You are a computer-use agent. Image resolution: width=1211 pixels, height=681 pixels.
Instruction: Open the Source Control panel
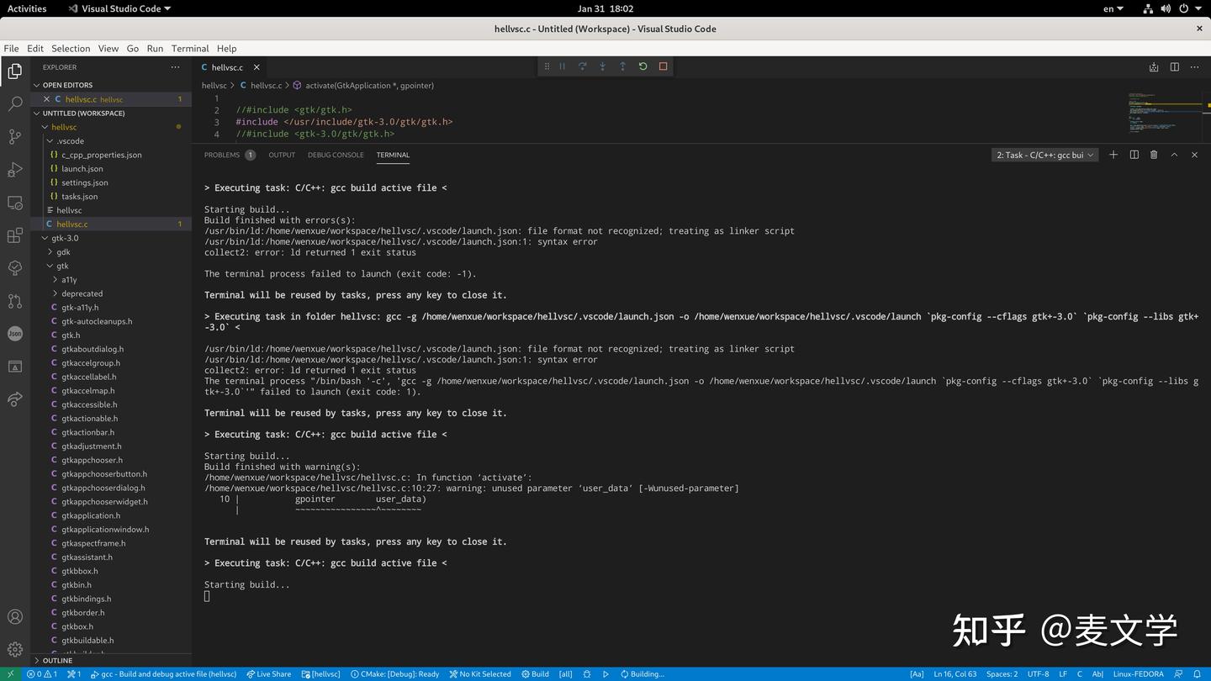click(14, 136)
